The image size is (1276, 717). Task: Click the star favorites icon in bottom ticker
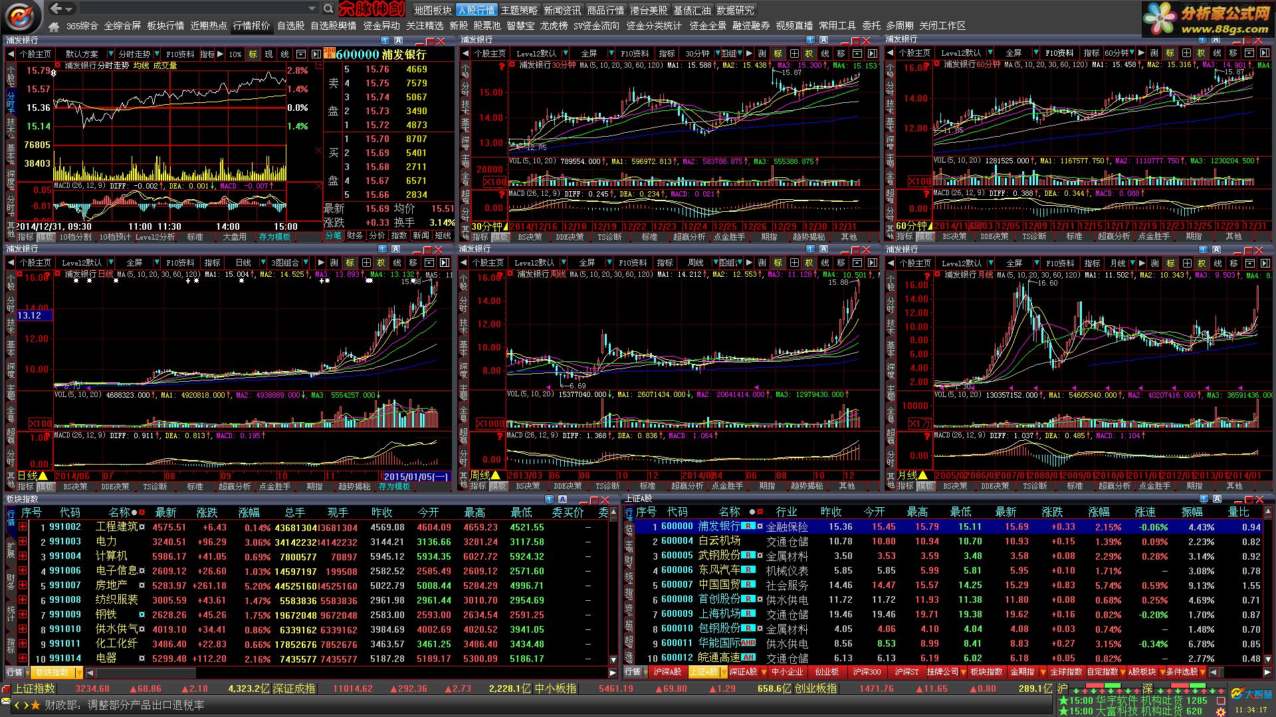tap(35, 705)
